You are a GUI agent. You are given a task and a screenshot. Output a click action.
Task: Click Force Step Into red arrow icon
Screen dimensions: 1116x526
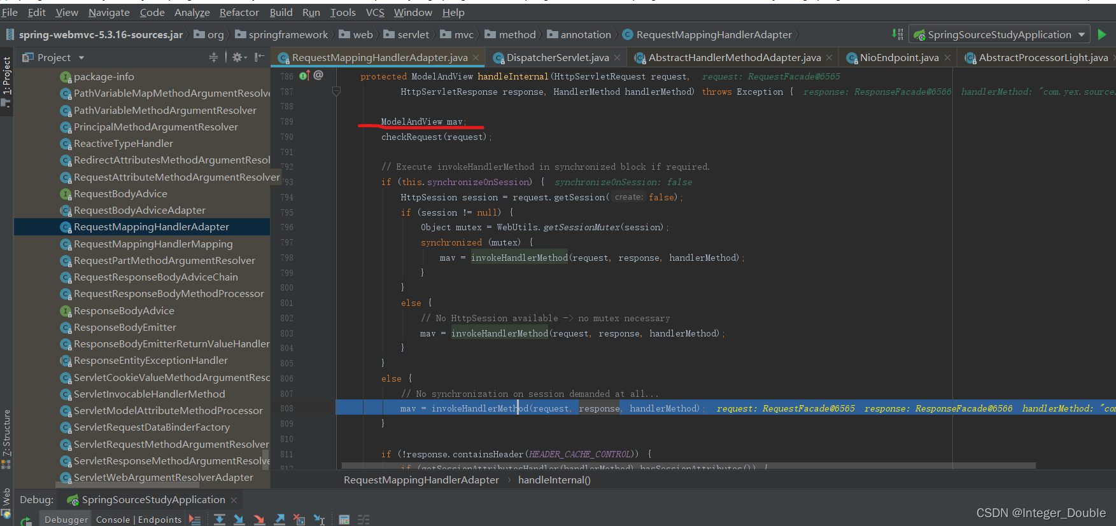click(259, 520)
